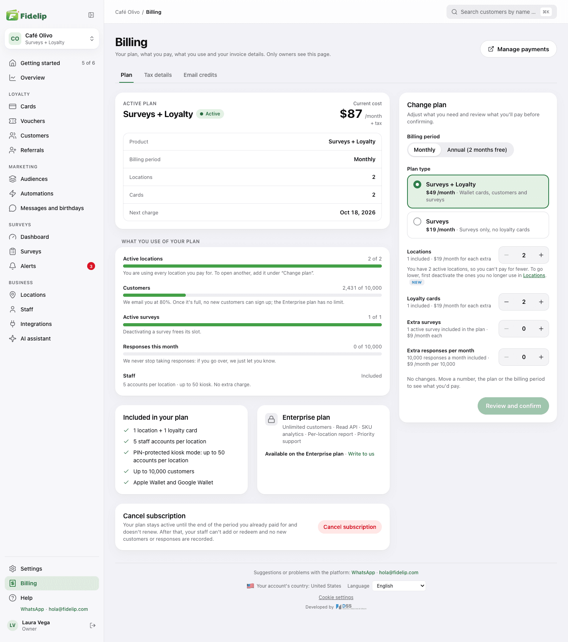Open the AI assistant sparkle icon
This screenshot has height=642, width=568.
(13, 339)
